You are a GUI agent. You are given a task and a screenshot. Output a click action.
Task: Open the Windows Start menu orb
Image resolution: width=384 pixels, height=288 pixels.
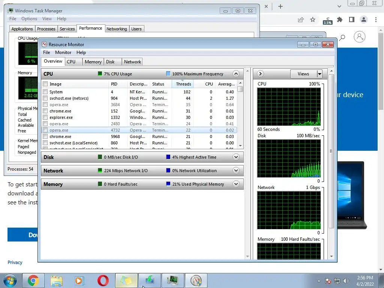(10, 280)
